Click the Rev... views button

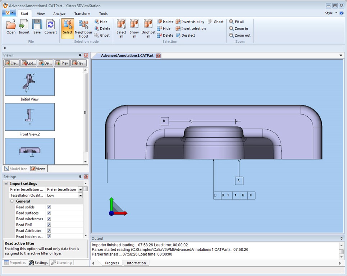tap(78, 63)
